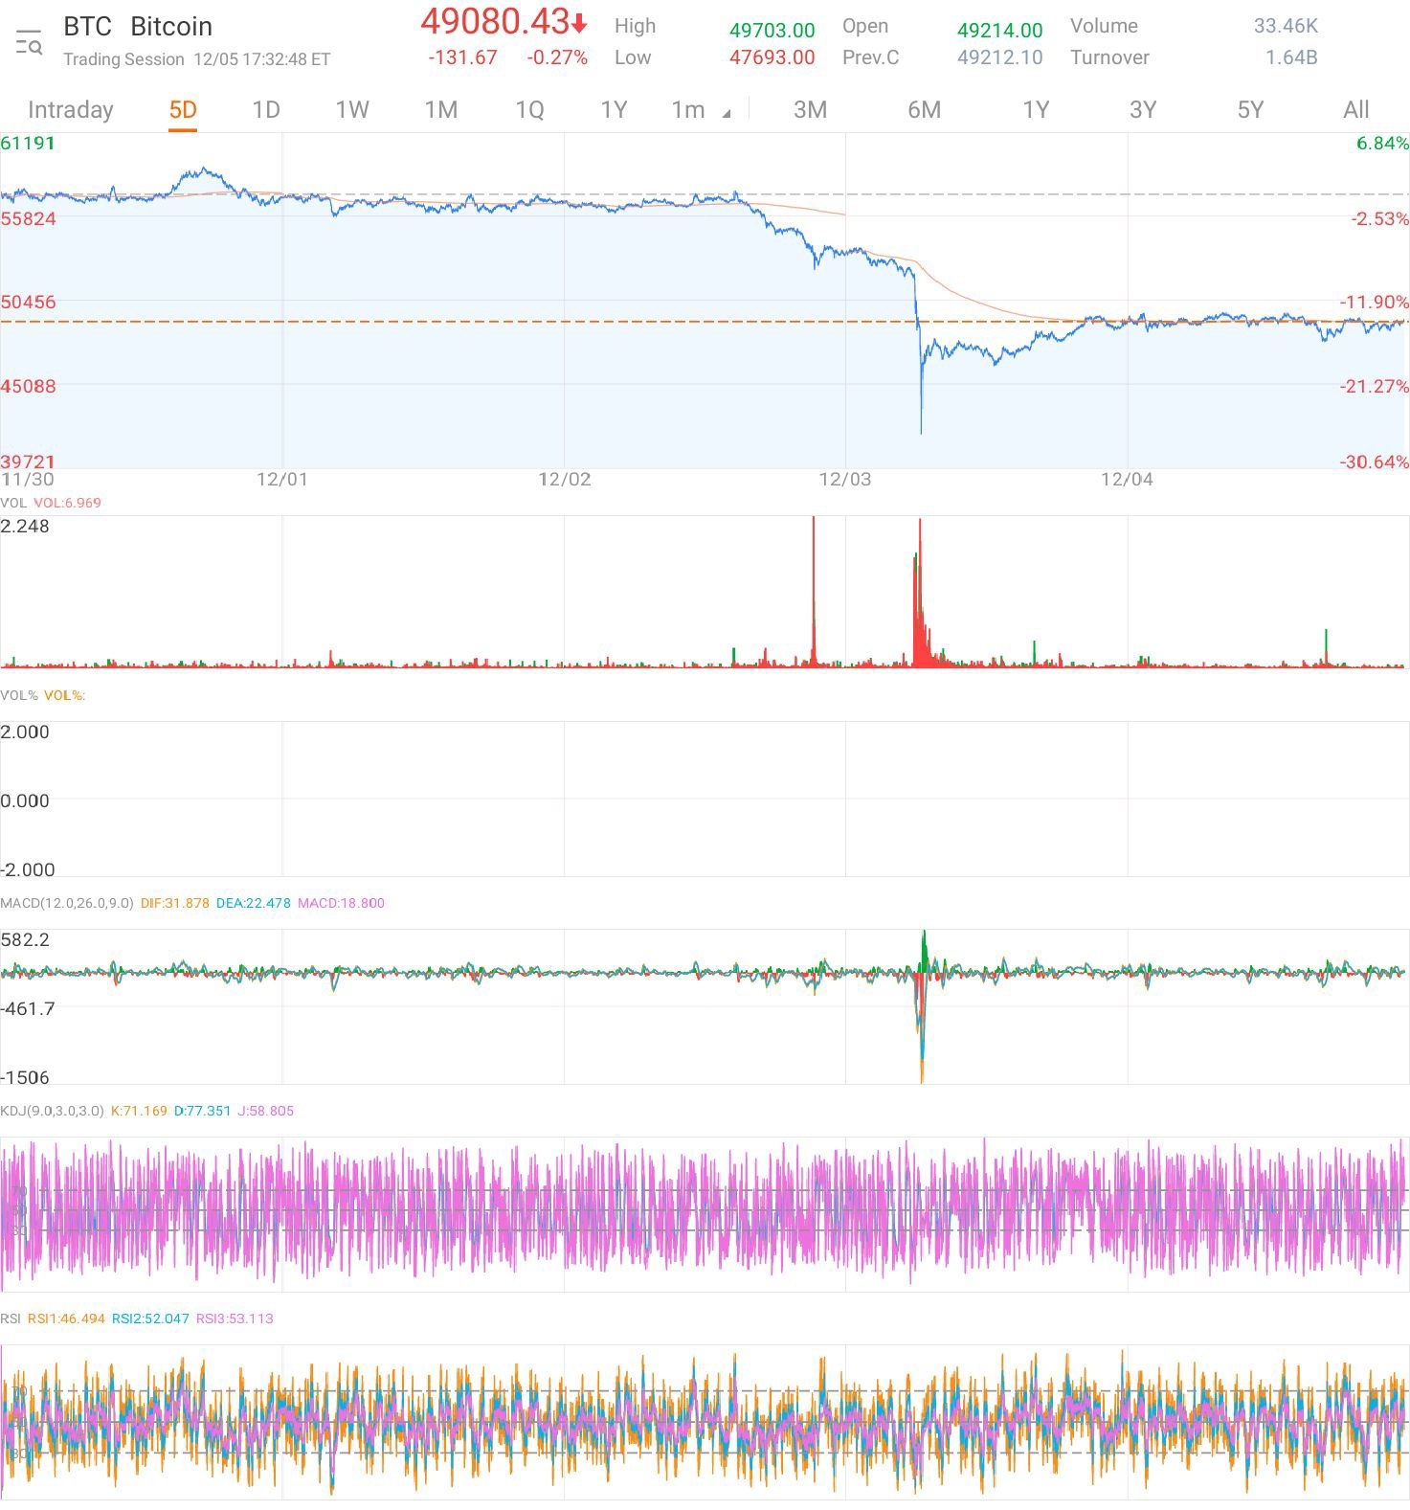Click the DIF:31.878 value
1410x1510 pixels.
point(174,903)
